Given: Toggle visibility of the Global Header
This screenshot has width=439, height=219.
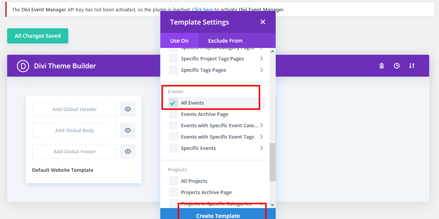Looking at the screenshot, I should (128, 109).
